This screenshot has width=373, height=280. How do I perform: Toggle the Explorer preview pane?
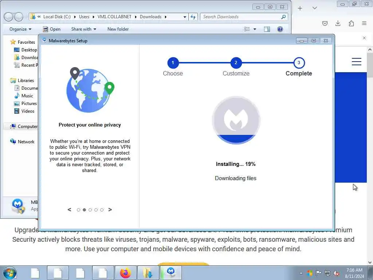point(267,29)
